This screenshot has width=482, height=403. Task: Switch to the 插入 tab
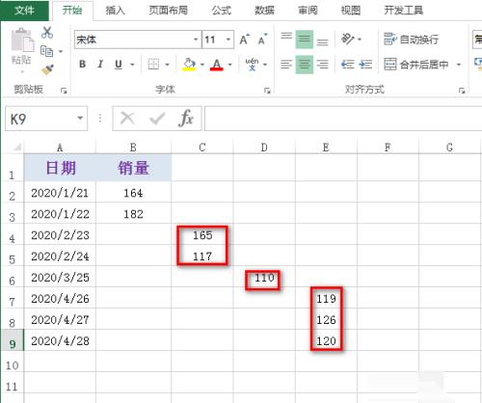[x=115, y=11]
